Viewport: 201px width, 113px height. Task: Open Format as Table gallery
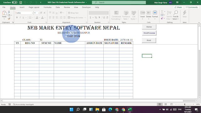(126, 15)
